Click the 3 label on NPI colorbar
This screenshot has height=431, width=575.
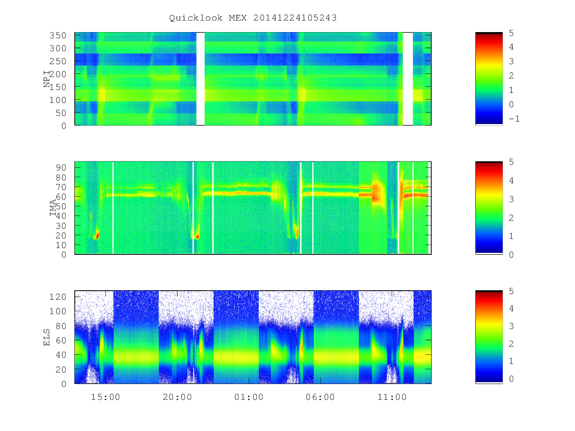[511, 61]
